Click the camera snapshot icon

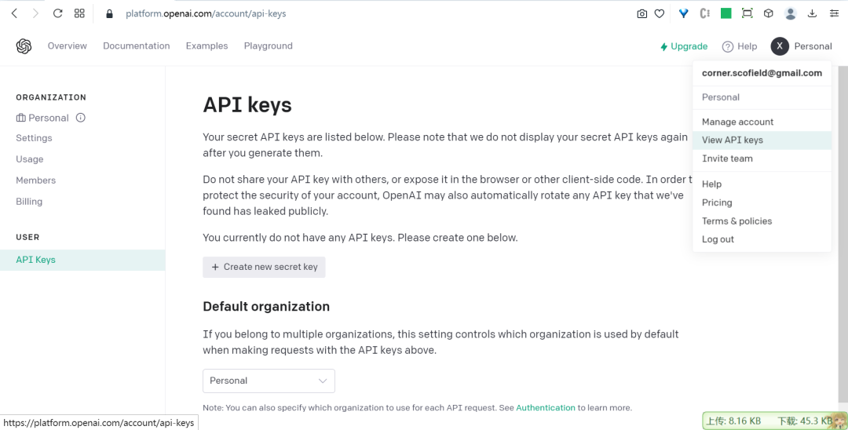click(642, 13)
